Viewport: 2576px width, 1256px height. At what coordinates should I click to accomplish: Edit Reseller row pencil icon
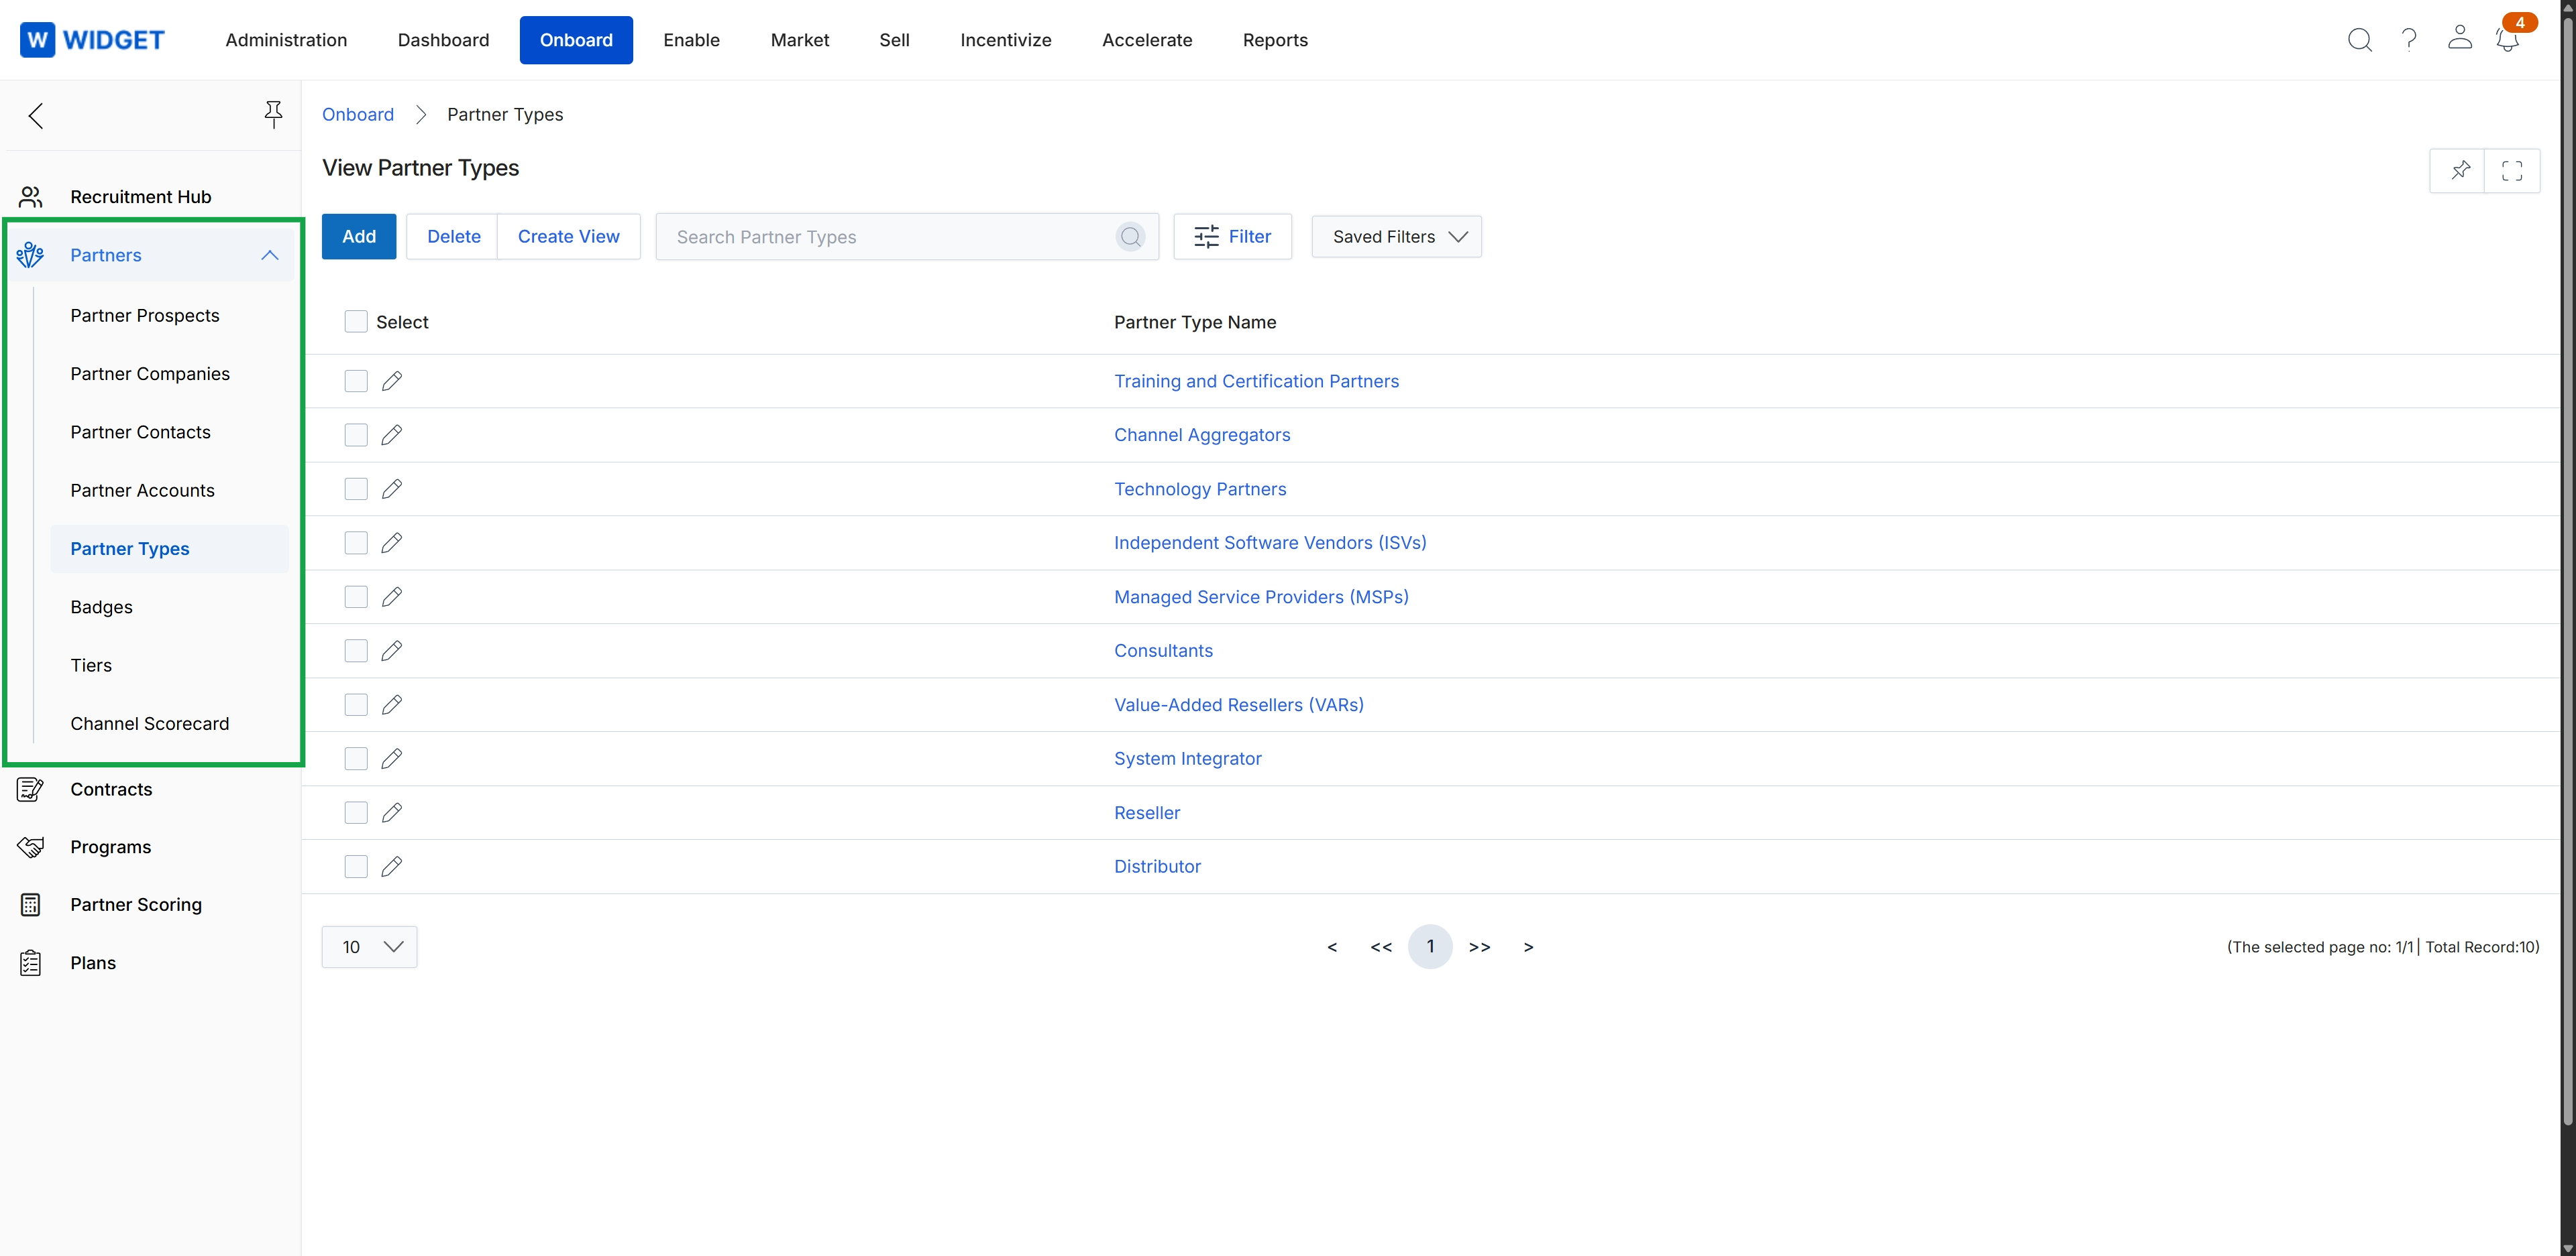coord(392,812)
